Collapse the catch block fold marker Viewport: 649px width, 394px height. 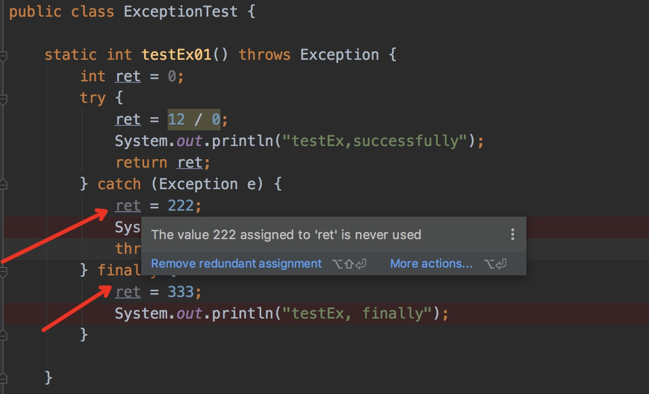3,185
